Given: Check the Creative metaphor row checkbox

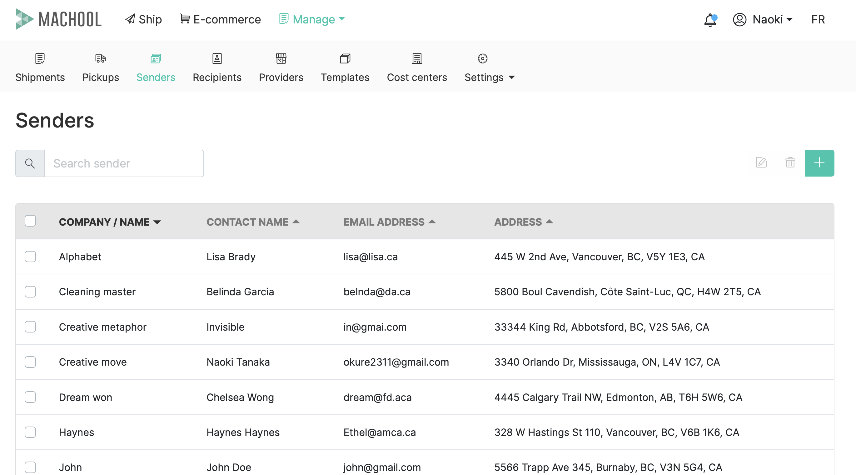Looking at the screenshot, I should click(x=30, y=327).
